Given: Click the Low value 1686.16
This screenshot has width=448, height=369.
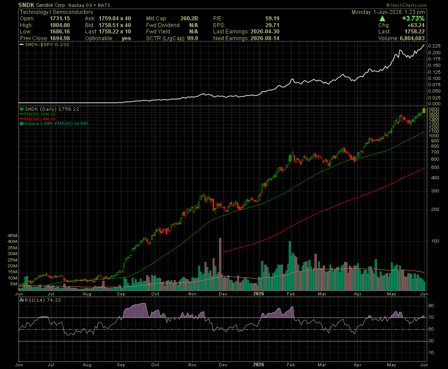Looking at the screenshot, I should click(60, 32).
